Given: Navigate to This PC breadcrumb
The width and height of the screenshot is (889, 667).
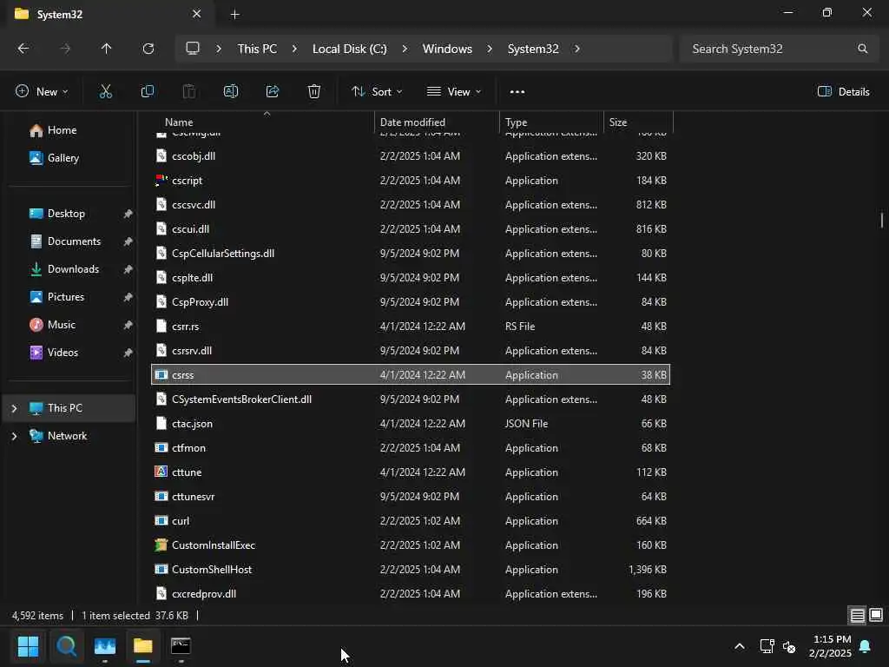Looking at the screenshot, I should pyautogui.click(x=257, y=49).
